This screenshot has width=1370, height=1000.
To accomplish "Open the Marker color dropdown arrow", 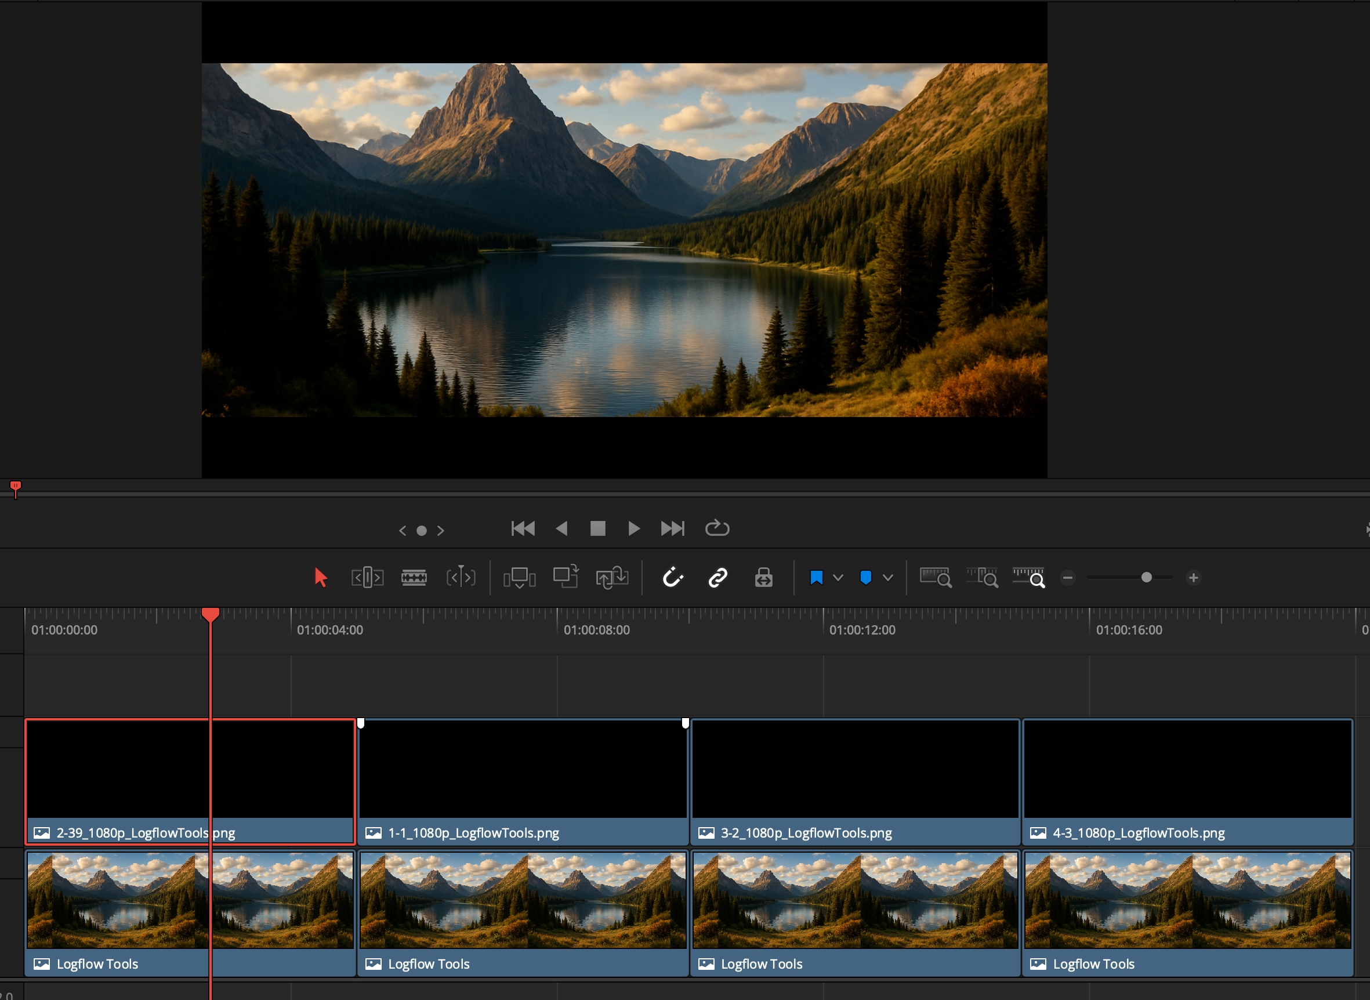I will (888, 578).
